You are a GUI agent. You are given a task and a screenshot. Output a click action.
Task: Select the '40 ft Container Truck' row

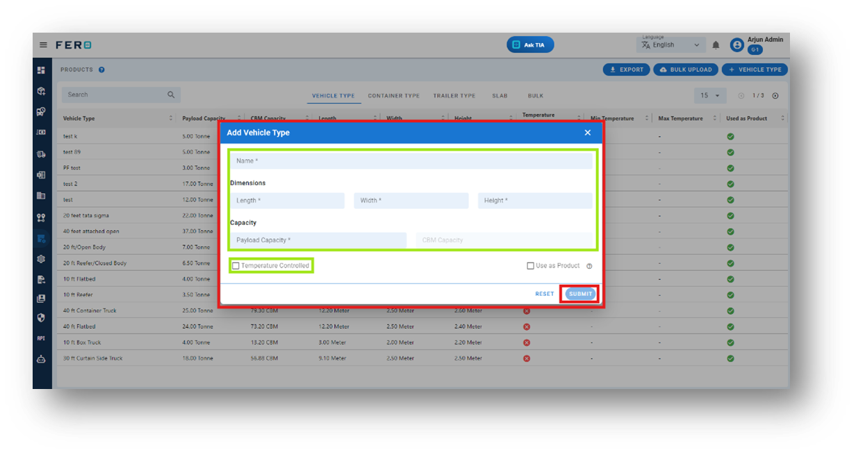pos(422,311)
